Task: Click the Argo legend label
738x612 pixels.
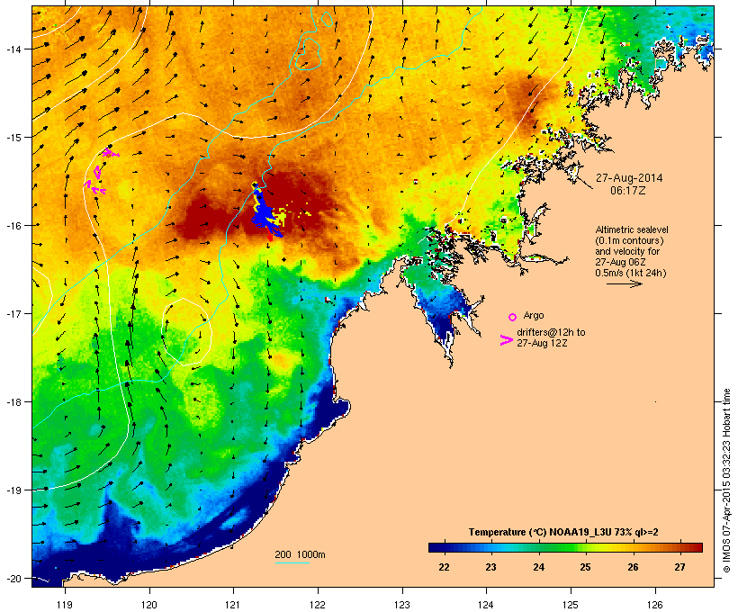Action: click(534, 315)
